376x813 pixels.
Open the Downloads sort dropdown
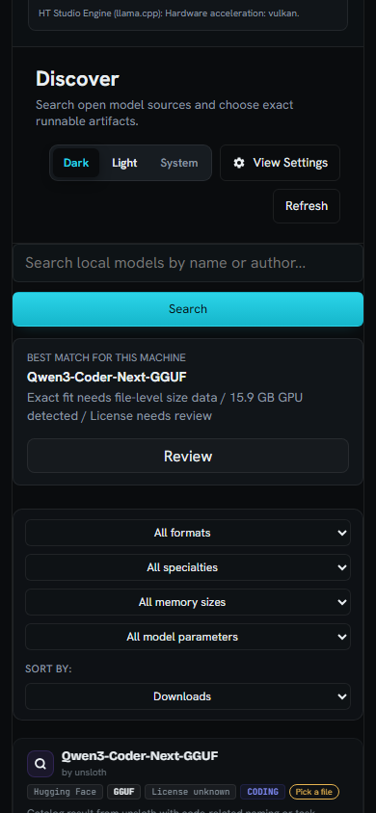188,696
